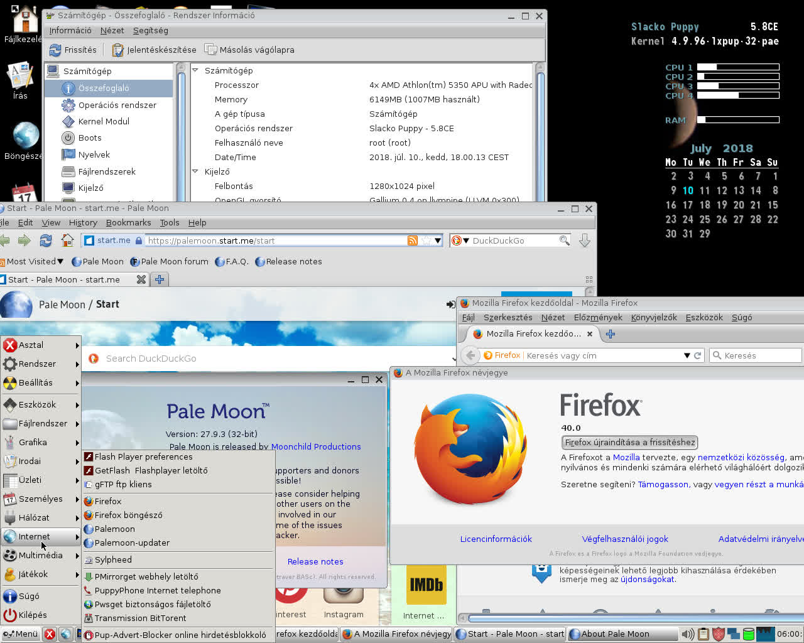Open the Nézet menu in System Information
The height and width of the screenshot is (643, 804).
(x=112, y=30)
